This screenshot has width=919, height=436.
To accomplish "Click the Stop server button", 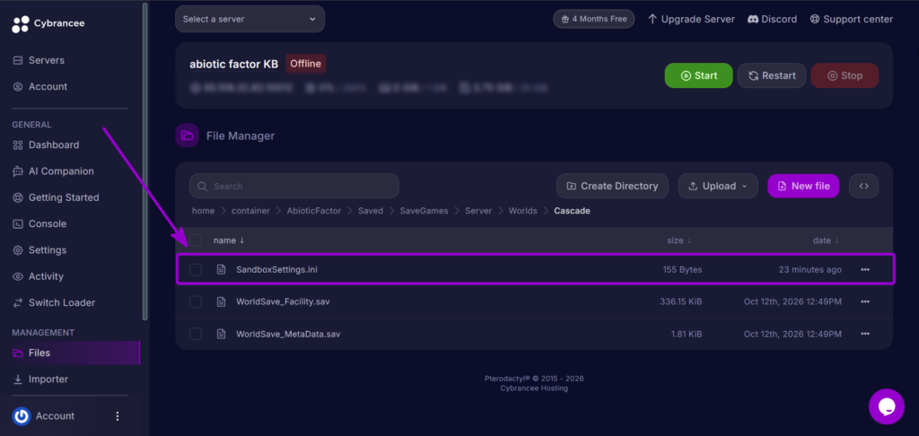I will pos(845,75).
